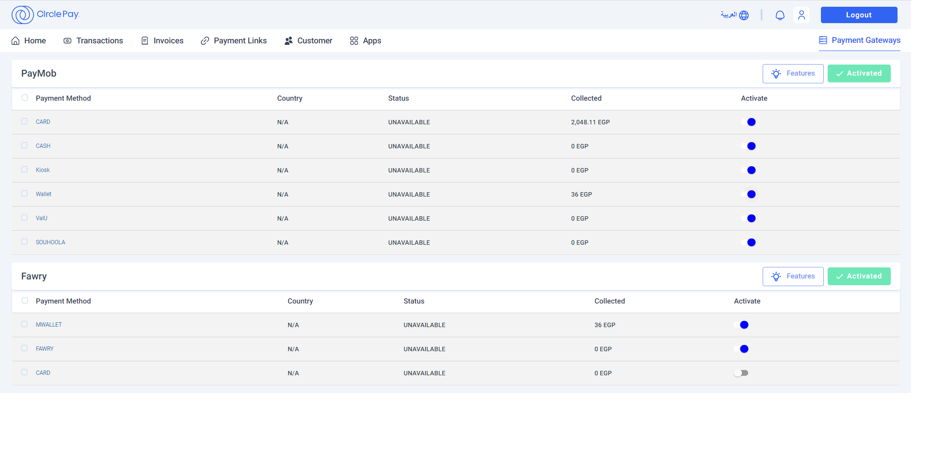Select all Fawry payment methods checkbox
The height and width of the screenshot is (449, 925).
pyautogui.click(x=25, y=301)
